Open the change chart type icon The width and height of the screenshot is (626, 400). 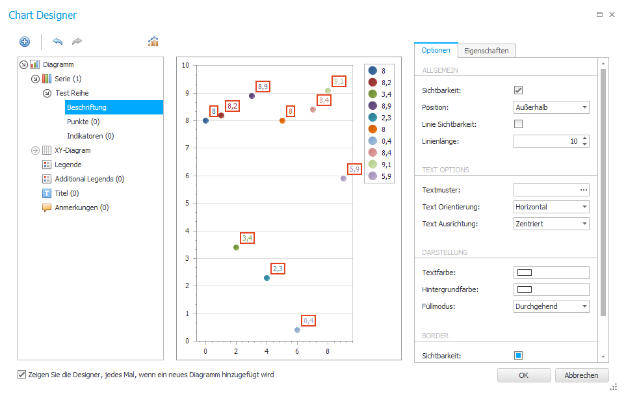pyautogui.click(x=153, y=41)
